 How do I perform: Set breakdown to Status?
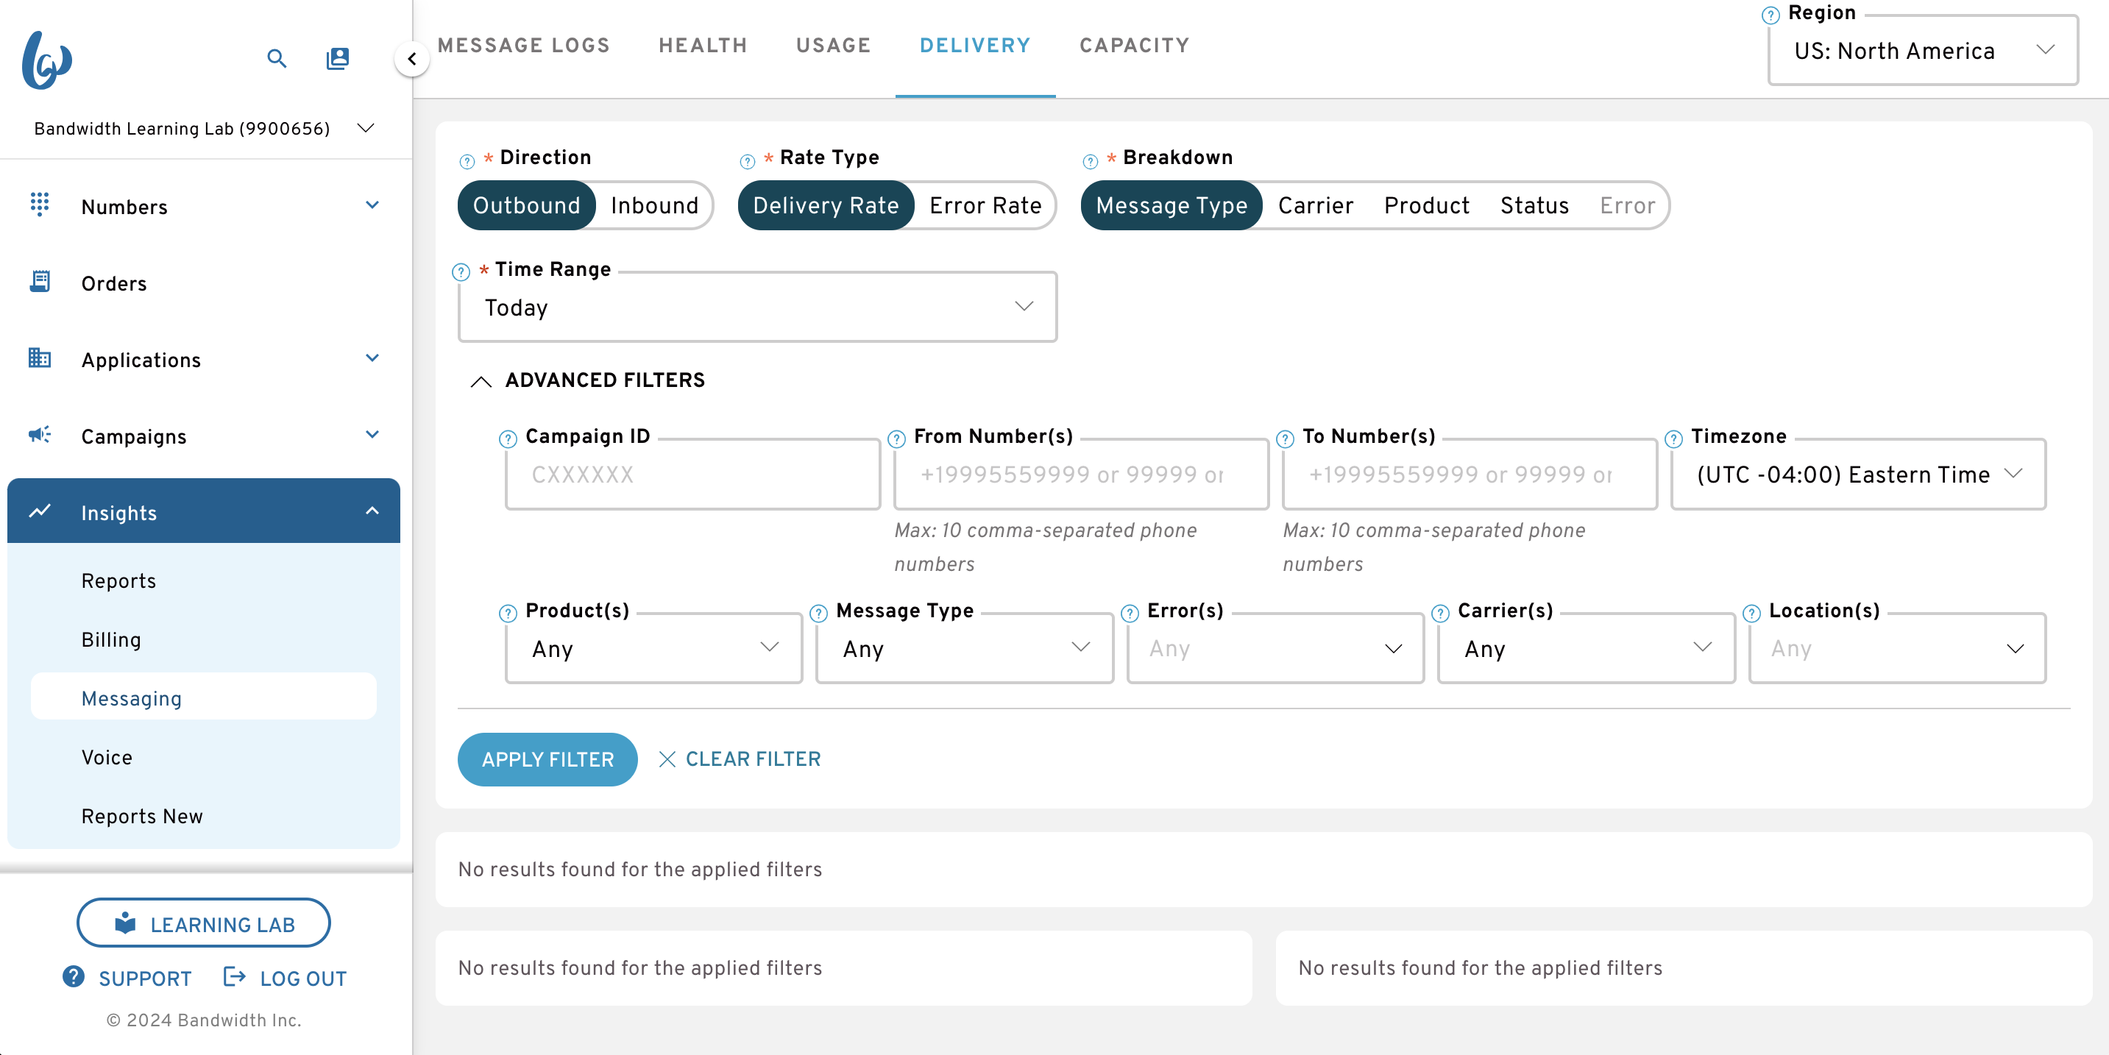click(x=1534, y=205)
